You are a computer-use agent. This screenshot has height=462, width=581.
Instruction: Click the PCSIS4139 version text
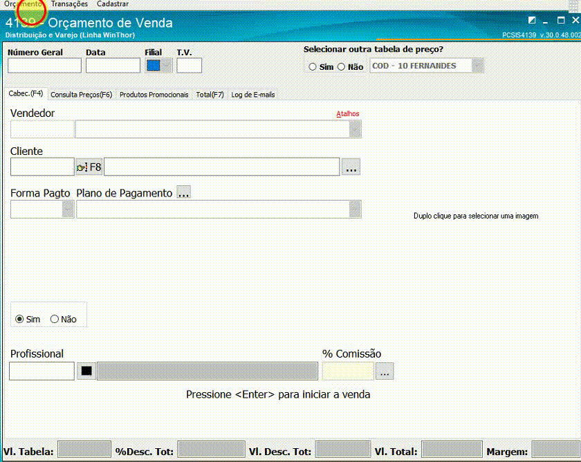pyautogui.click(x=542, y=35)
